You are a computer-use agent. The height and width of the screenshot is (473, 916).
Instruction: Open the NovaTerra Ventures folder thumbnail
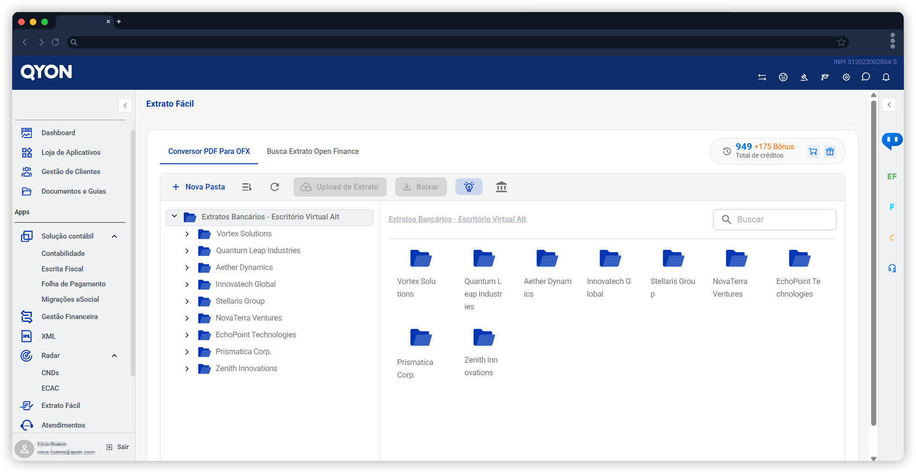736,259
